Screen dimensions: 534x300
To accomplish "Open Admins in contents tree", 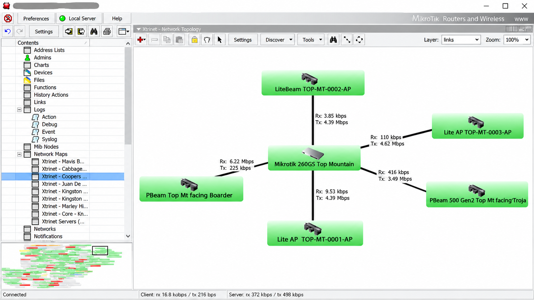I will [42, 57].
